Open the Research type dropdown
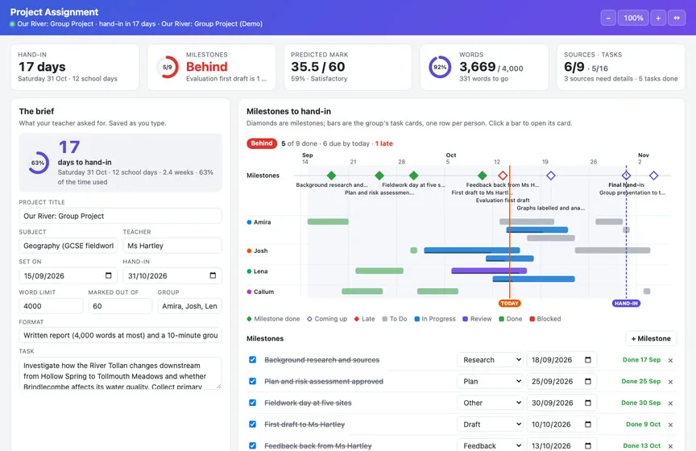 tap(490, 360)
